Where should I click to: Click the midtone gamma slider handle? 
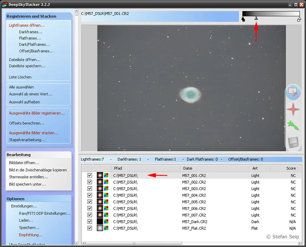[256, 18]
